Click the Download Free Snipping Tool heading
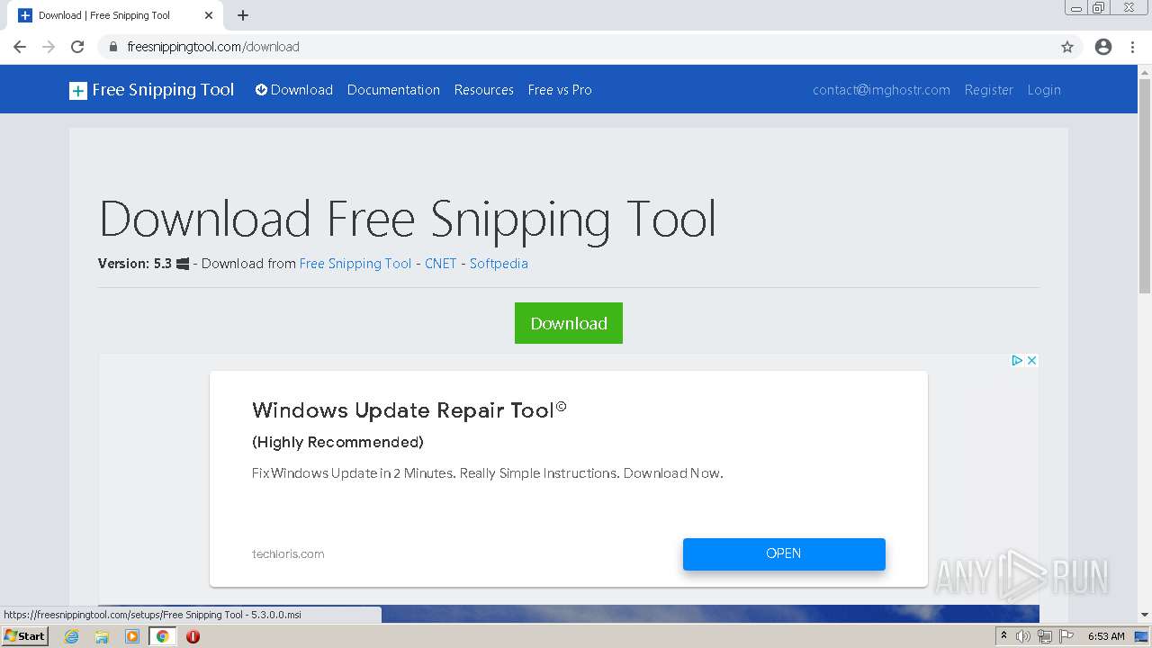 [407, 220]
